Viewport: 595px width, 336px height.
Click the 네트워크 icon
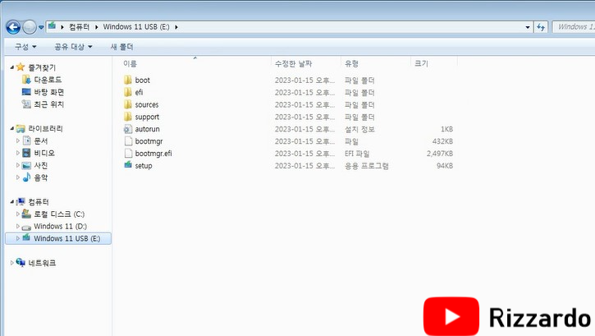pyautogui.click(x=21, y=262)
